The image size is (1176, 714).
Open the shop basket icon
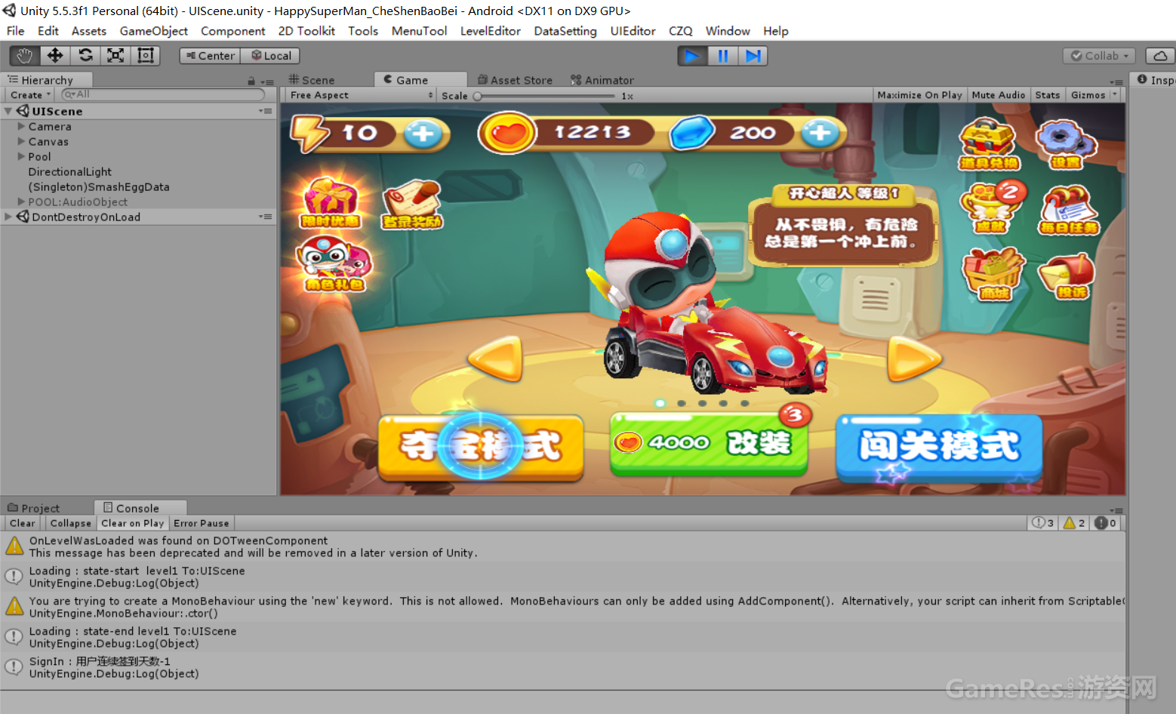pyautogui.click(x=994, y=274)
